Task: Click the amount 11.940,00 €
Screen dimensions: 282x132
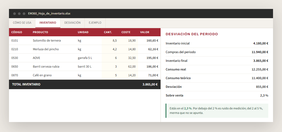Action: pyautogui.click(x=260, y=52)
